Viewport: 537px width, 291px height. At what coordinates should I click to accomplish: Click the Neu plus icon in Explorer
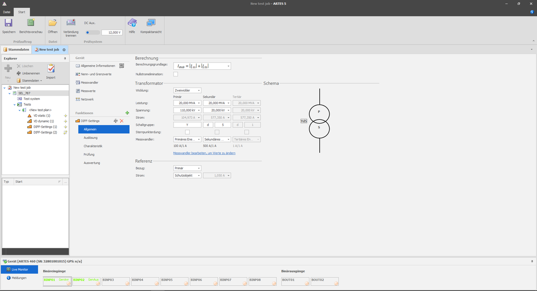point(8,68)
